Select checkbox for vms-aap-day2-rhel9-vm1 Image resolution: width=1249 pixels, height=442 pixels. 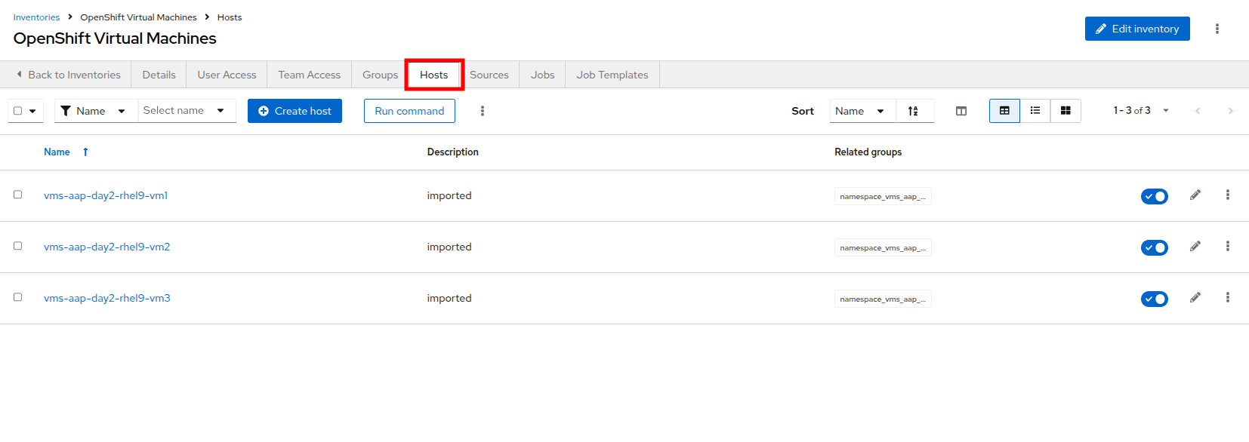18,195
